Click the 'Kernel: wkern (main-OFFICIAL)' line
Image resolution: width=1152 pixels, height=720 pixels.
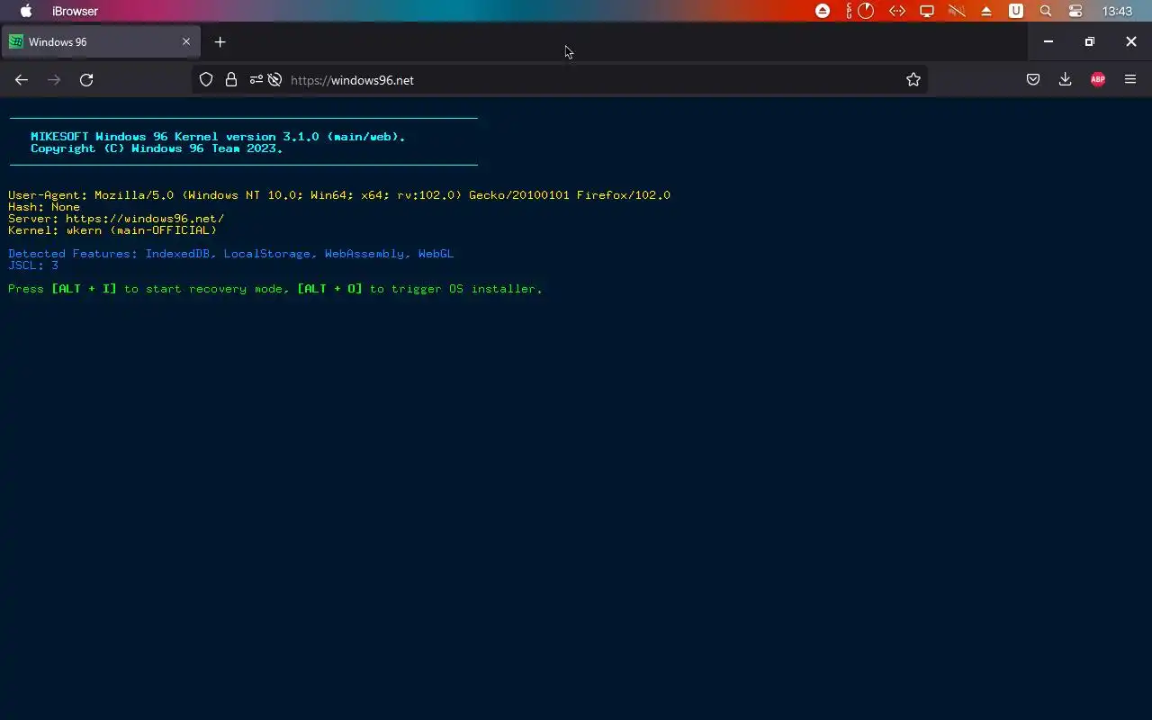tap(112, 230)
